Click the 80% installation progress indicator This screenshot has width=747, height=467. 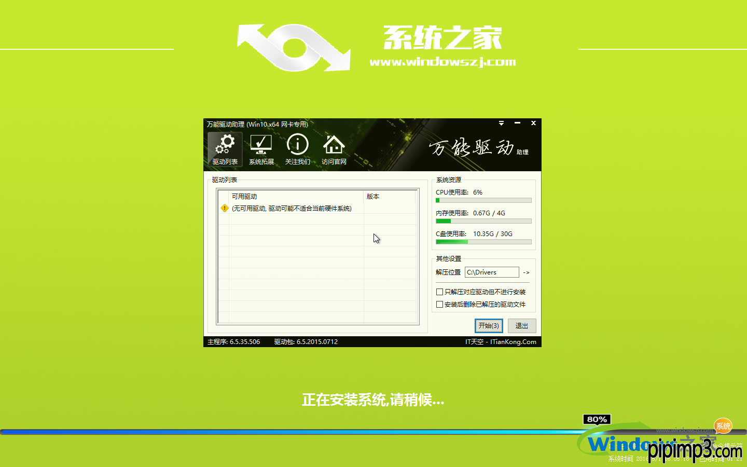click(597, 419)
